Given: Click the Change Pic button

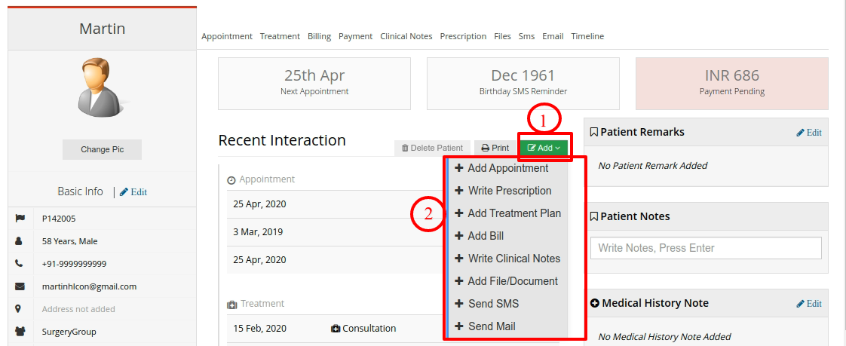Looking at the screenshot, I should pyautogui.click(x=102, y=149).
